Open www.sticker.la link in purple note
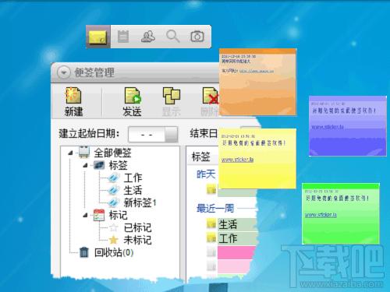This screenshot has height=292, width=390. [x=328, y=127]
